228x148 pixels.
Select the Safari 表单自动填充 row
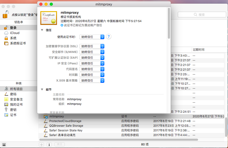132,135
